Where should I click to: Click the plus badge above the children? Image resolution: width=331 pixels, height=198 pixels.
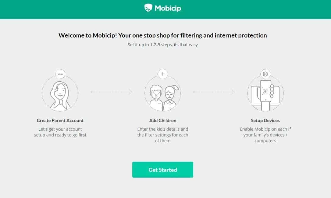click(163, 74)
